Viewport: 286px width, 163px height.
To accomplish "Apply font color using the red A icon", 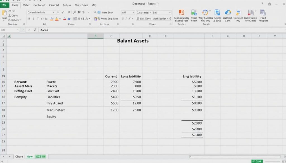I will pos(64,18).
